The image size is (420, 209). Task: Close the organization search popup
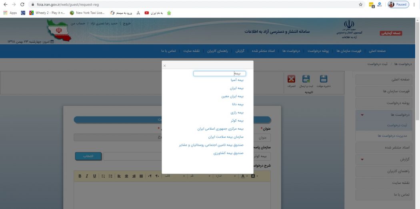click(x=164, y=65)
